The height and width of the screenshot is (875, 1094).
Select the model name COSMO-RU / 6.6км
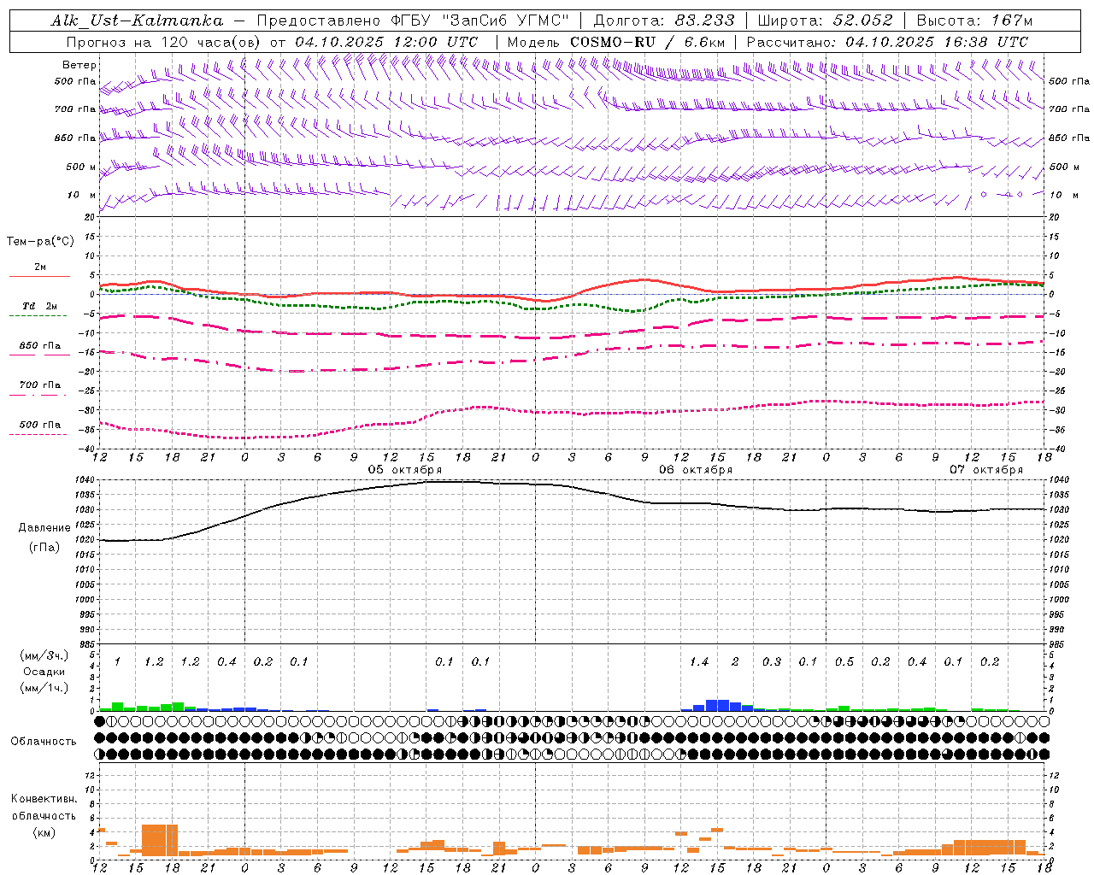pos(648,42)
